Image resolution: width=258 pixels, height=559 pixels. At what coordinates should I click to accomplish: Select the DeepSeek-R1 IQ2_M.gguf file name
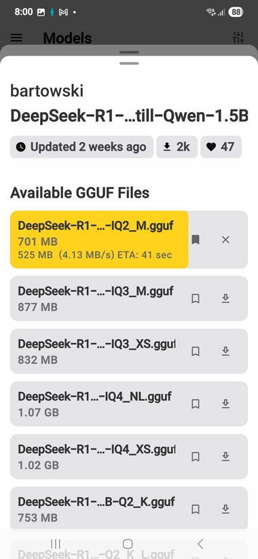pos(96,226)
